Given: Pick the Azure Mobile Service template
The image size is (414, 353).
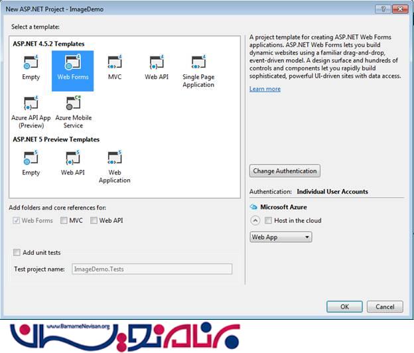Looking at the screenshot, I should 73,104.
